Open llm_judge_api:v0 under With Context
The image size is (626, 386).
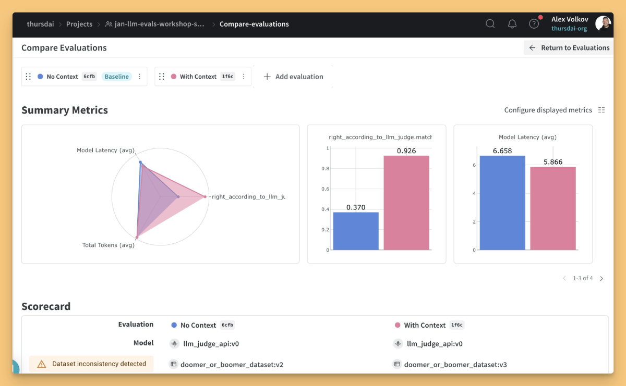tap(435, 344)
